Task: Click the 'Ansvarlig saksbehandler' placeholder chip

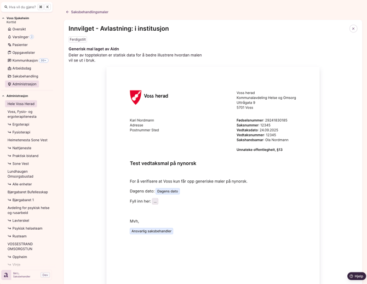Action: click(151, 231)
